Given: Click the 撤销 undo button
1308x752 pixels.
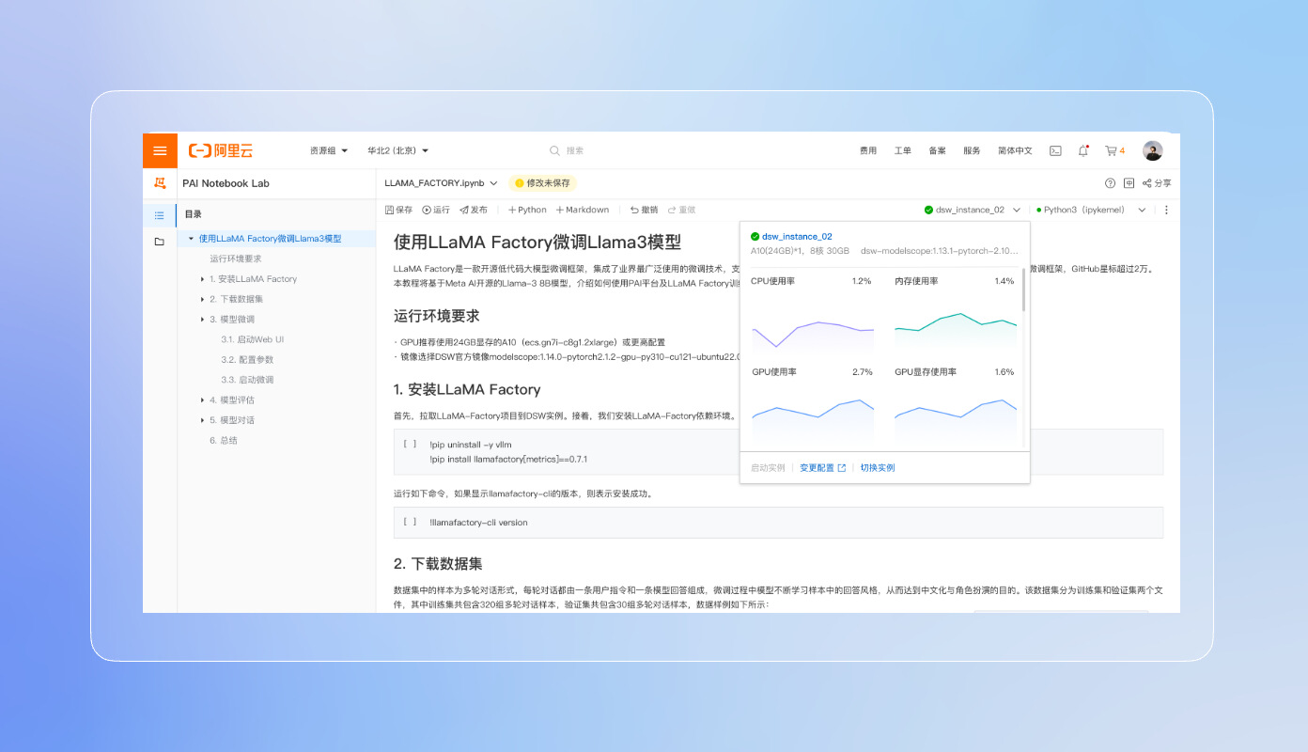Looking at the screenshot, I should [x=644, y=210].
